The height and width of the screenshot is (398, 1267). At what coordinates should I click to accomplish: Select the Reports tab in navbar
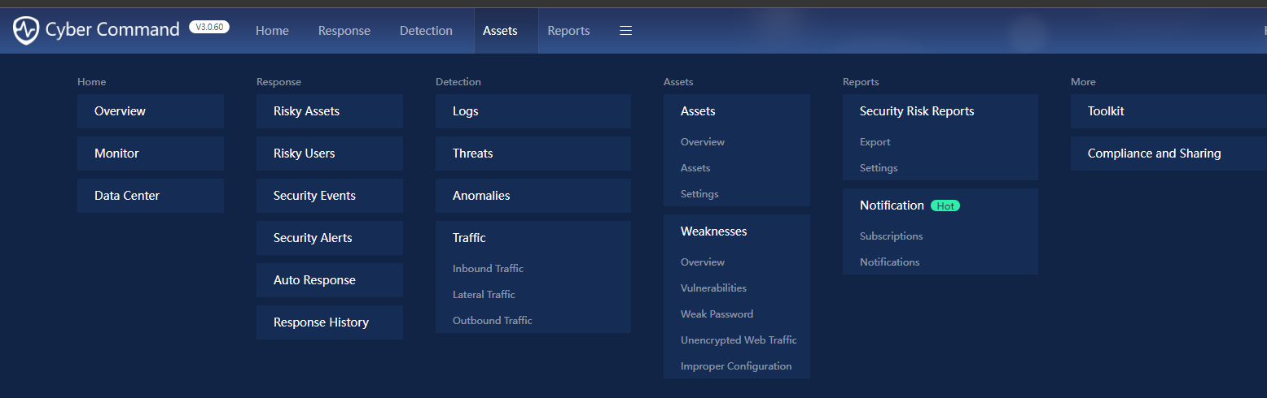click(568, 31)
